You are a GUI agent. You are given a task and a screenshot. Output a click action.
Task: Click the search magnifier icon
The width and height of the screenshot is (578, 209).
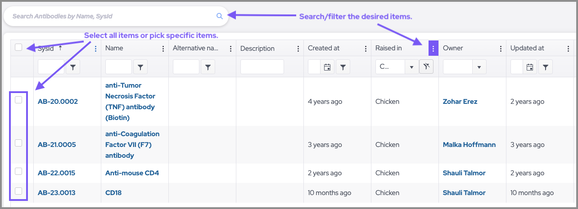pos(220,16)
